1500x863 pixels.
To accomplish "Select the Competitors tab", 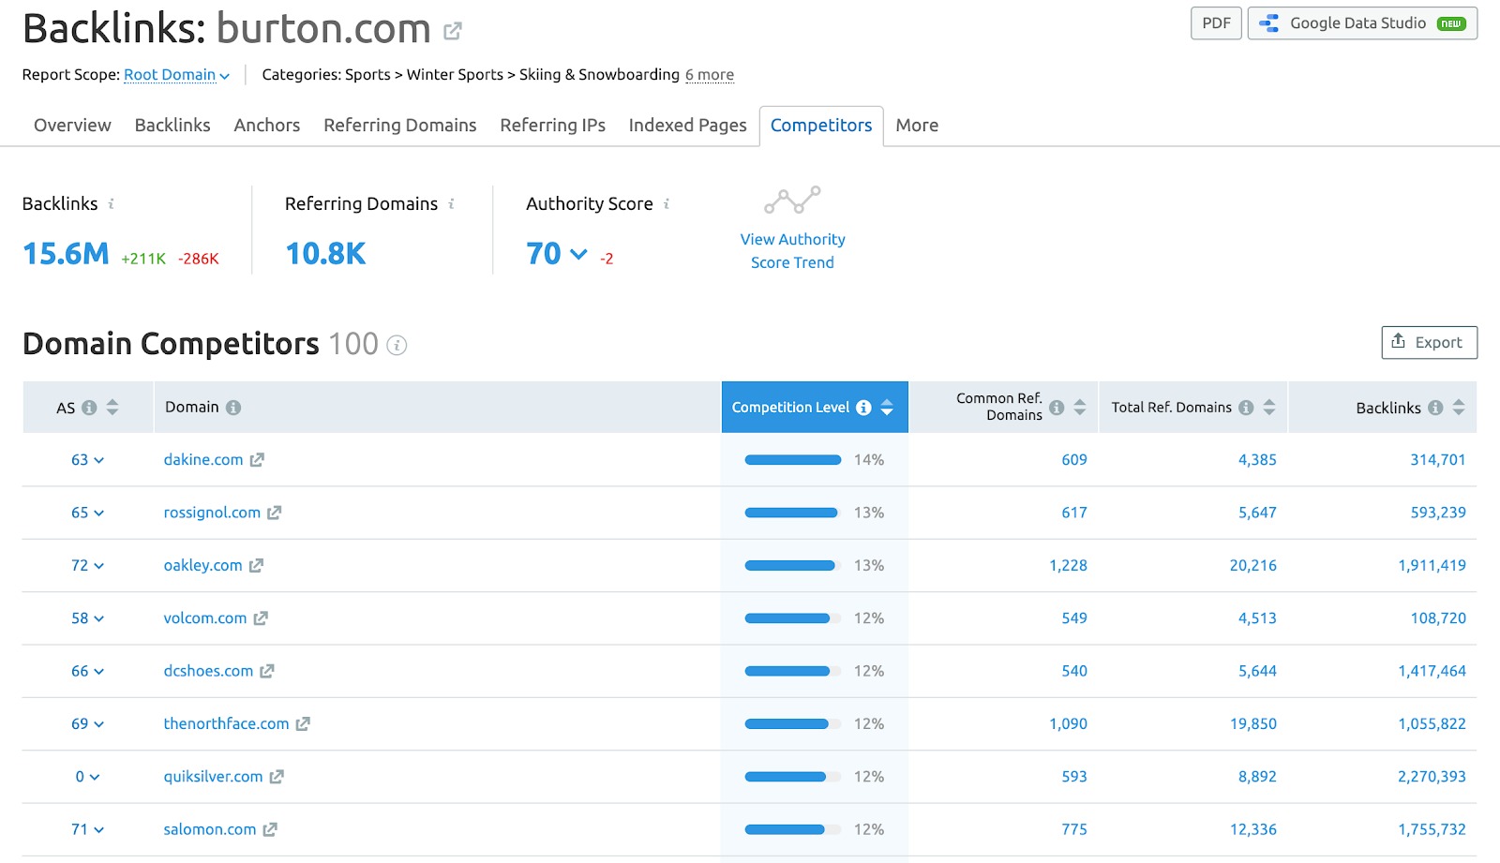I will [x=821, y=126].
